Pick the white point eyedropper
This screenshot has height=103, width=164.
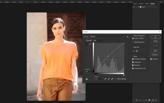(112, 79)
